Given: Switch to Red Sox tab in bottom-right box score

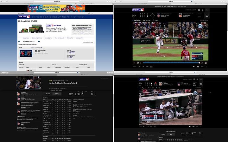Looking at the screenshot, I should 163,134.
